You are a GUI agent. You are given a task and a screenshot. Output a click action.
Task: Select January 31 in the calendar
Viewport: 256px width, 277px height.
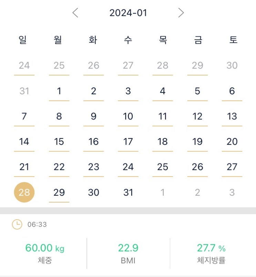click(x=128, y=192)
